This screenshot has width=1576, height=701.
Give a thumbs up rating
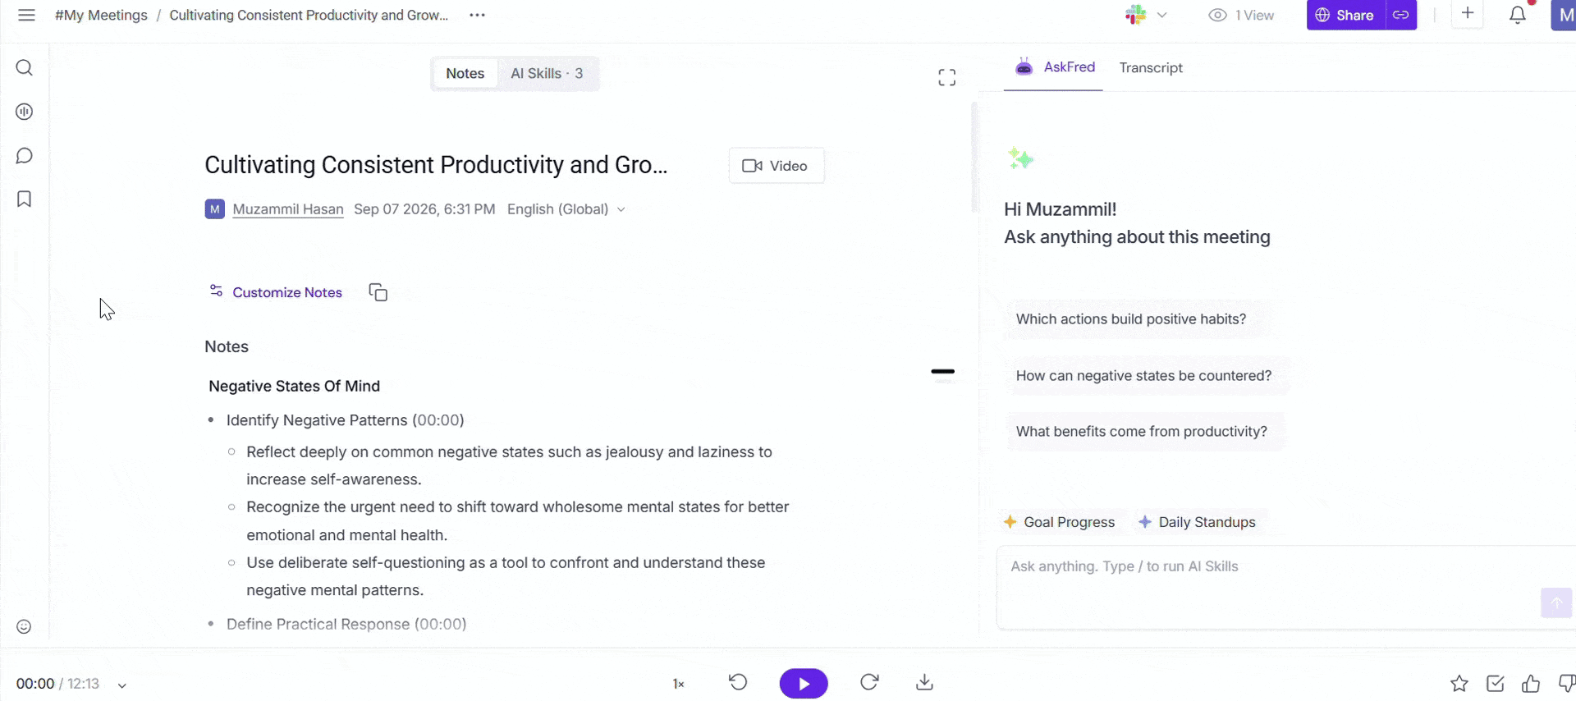(x=1531, y=683)
